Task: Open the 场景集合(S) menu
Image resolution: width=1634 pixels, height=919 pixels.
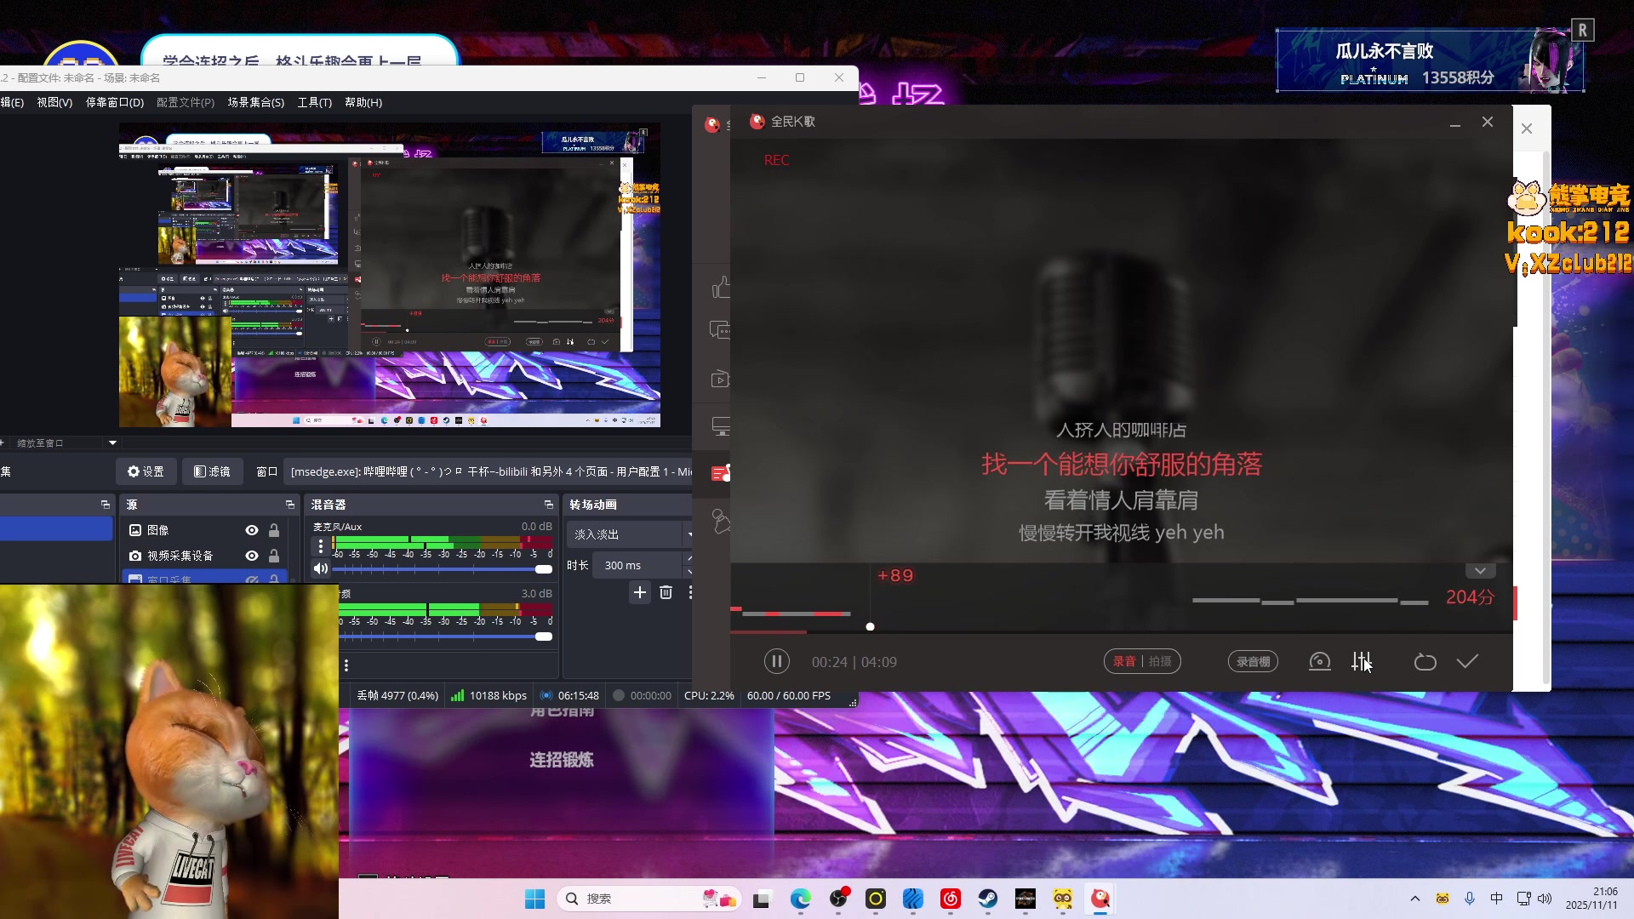Action: [x=255, y=102]
